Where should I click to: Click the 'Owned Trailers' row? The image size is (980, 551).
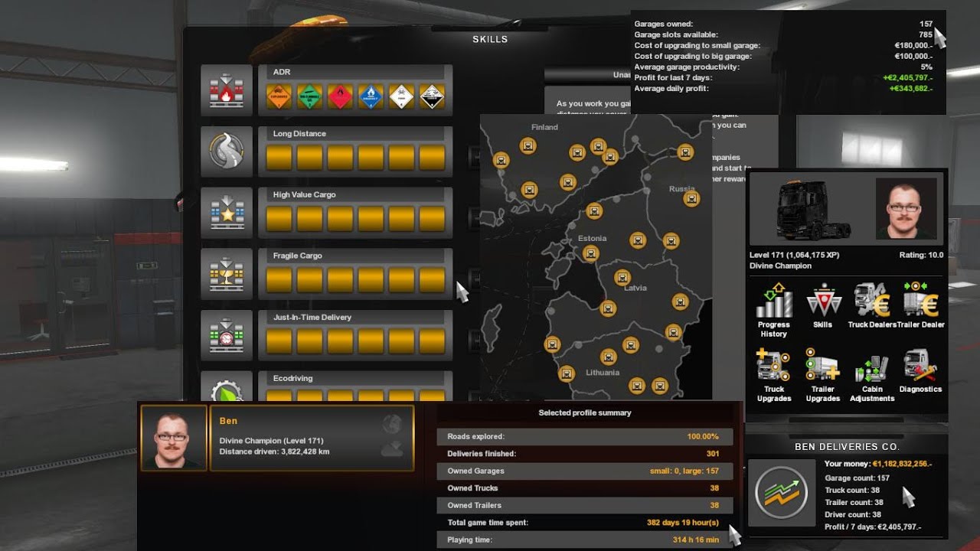(x=585, y=505)
